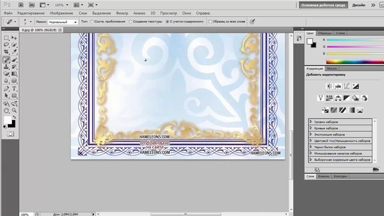Select the Eyedropper tool
This screenshot has width=384, height=216.
(14, 52)
